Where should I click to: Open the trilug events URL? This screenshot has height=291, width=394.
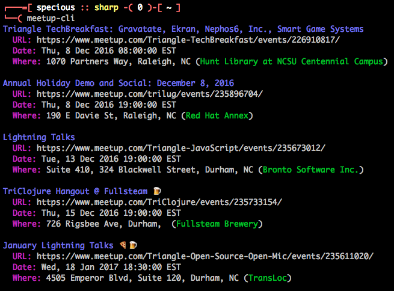150,94
